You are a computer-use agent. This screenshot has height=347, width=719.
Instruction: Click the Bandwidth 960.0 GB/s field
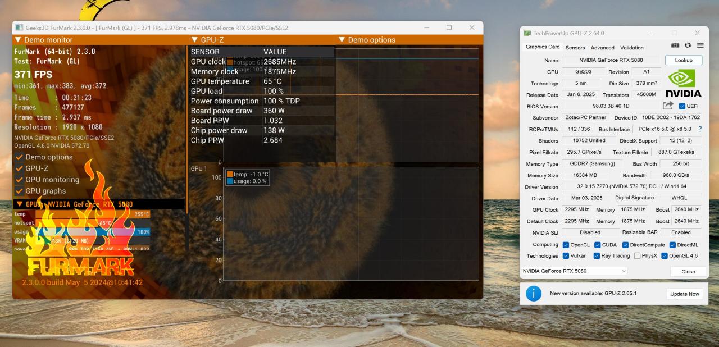676,175
